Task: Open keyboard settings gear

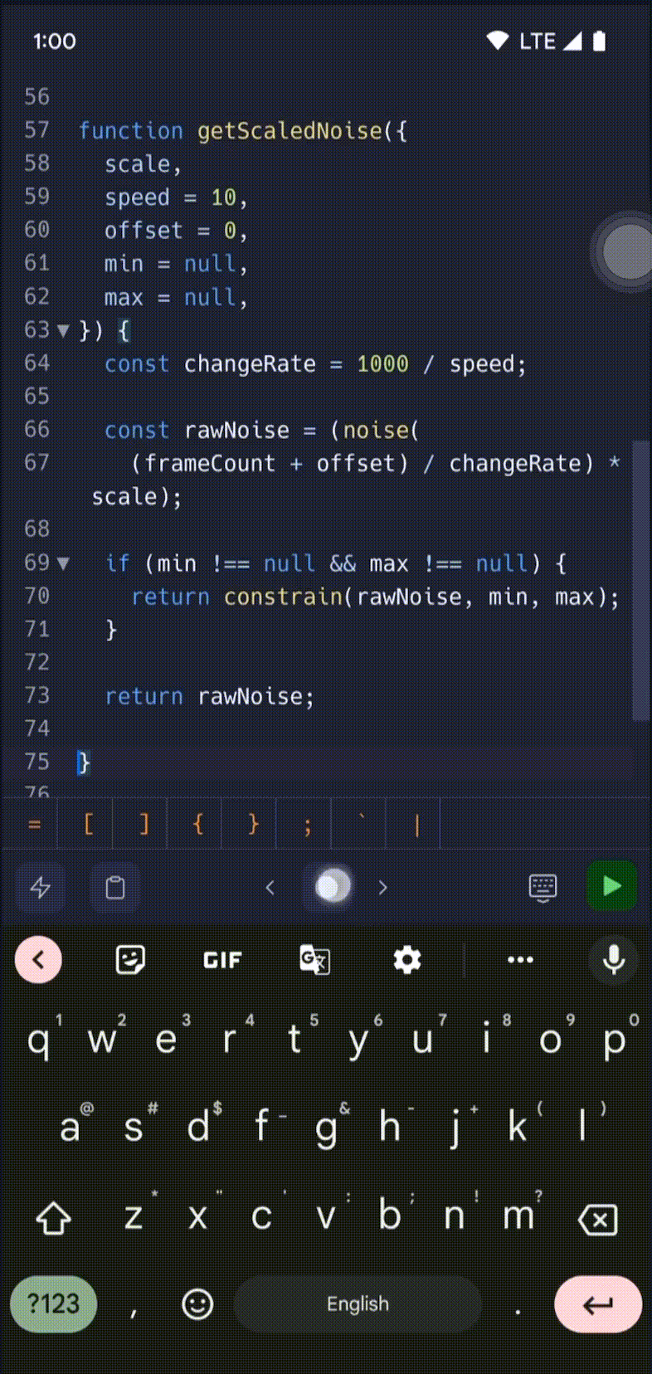Action: tap(406, 960)
